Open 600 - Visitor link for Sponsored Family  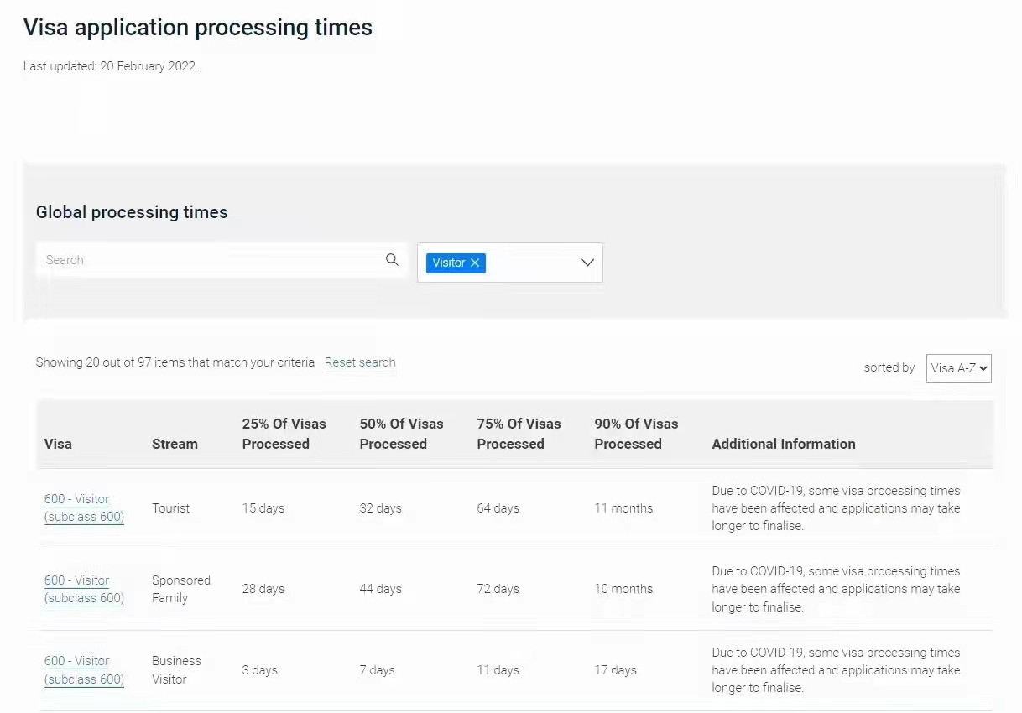pos(84,589)
